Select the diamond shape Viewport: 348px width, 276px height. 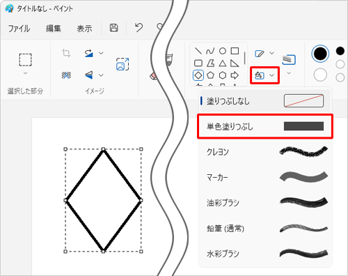(198, 75)
